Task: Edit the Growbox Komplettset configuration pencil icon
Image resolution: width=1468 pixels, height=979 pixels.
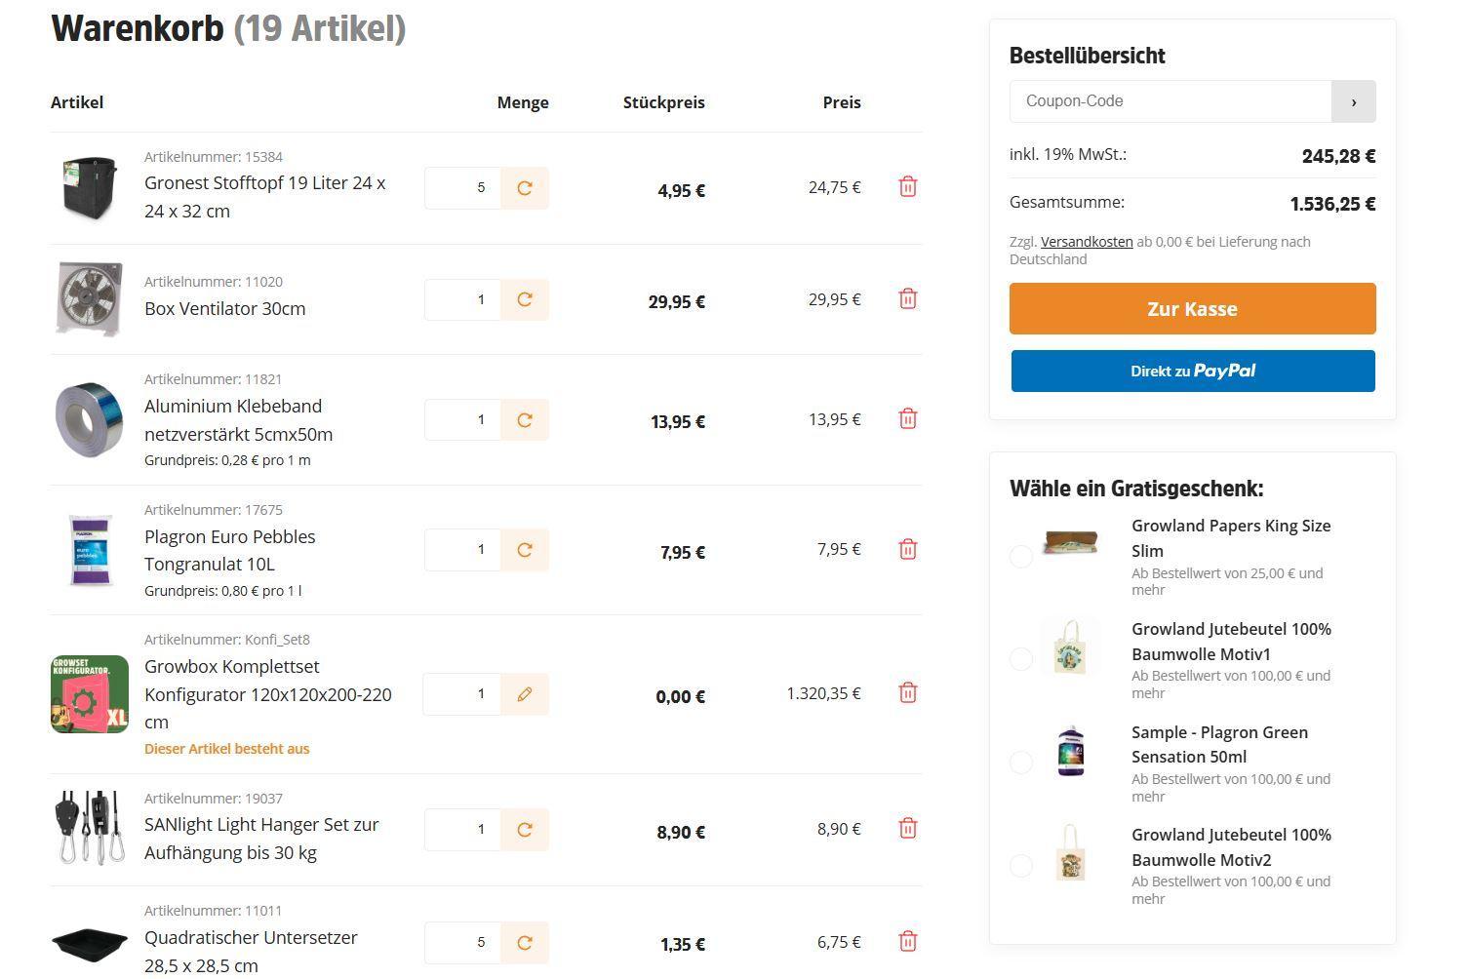Action: [x=525, y=694]
